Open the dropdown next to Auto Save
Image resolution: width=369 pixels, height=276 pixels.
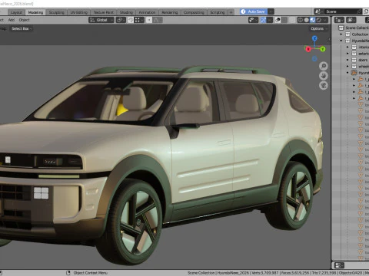(271, 11)
